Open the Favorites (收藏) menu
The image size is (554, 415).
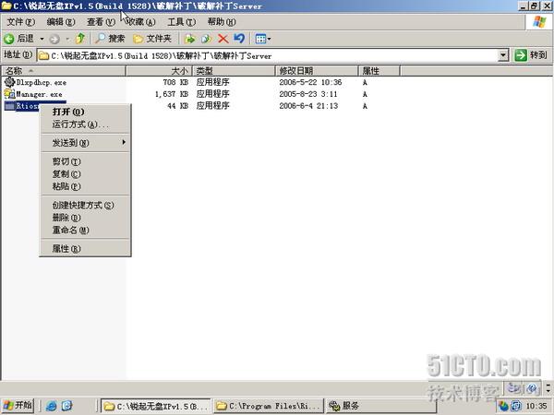tap(141, 22)
